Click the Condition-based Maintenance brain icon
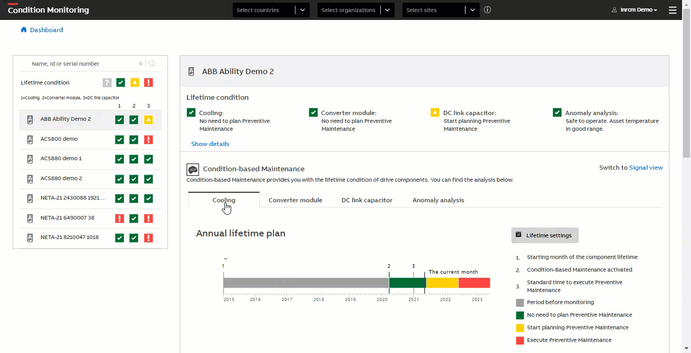Viewport: 691px width, 353px height. click(193, 169)
